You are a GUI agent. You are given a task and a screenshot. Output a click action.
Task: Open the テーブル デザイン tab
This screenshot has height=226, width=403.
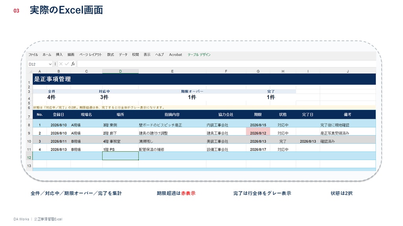[x=199, y=55]
